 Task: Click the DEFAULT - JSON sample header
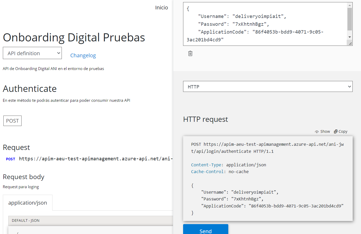(x=26, y=220)
